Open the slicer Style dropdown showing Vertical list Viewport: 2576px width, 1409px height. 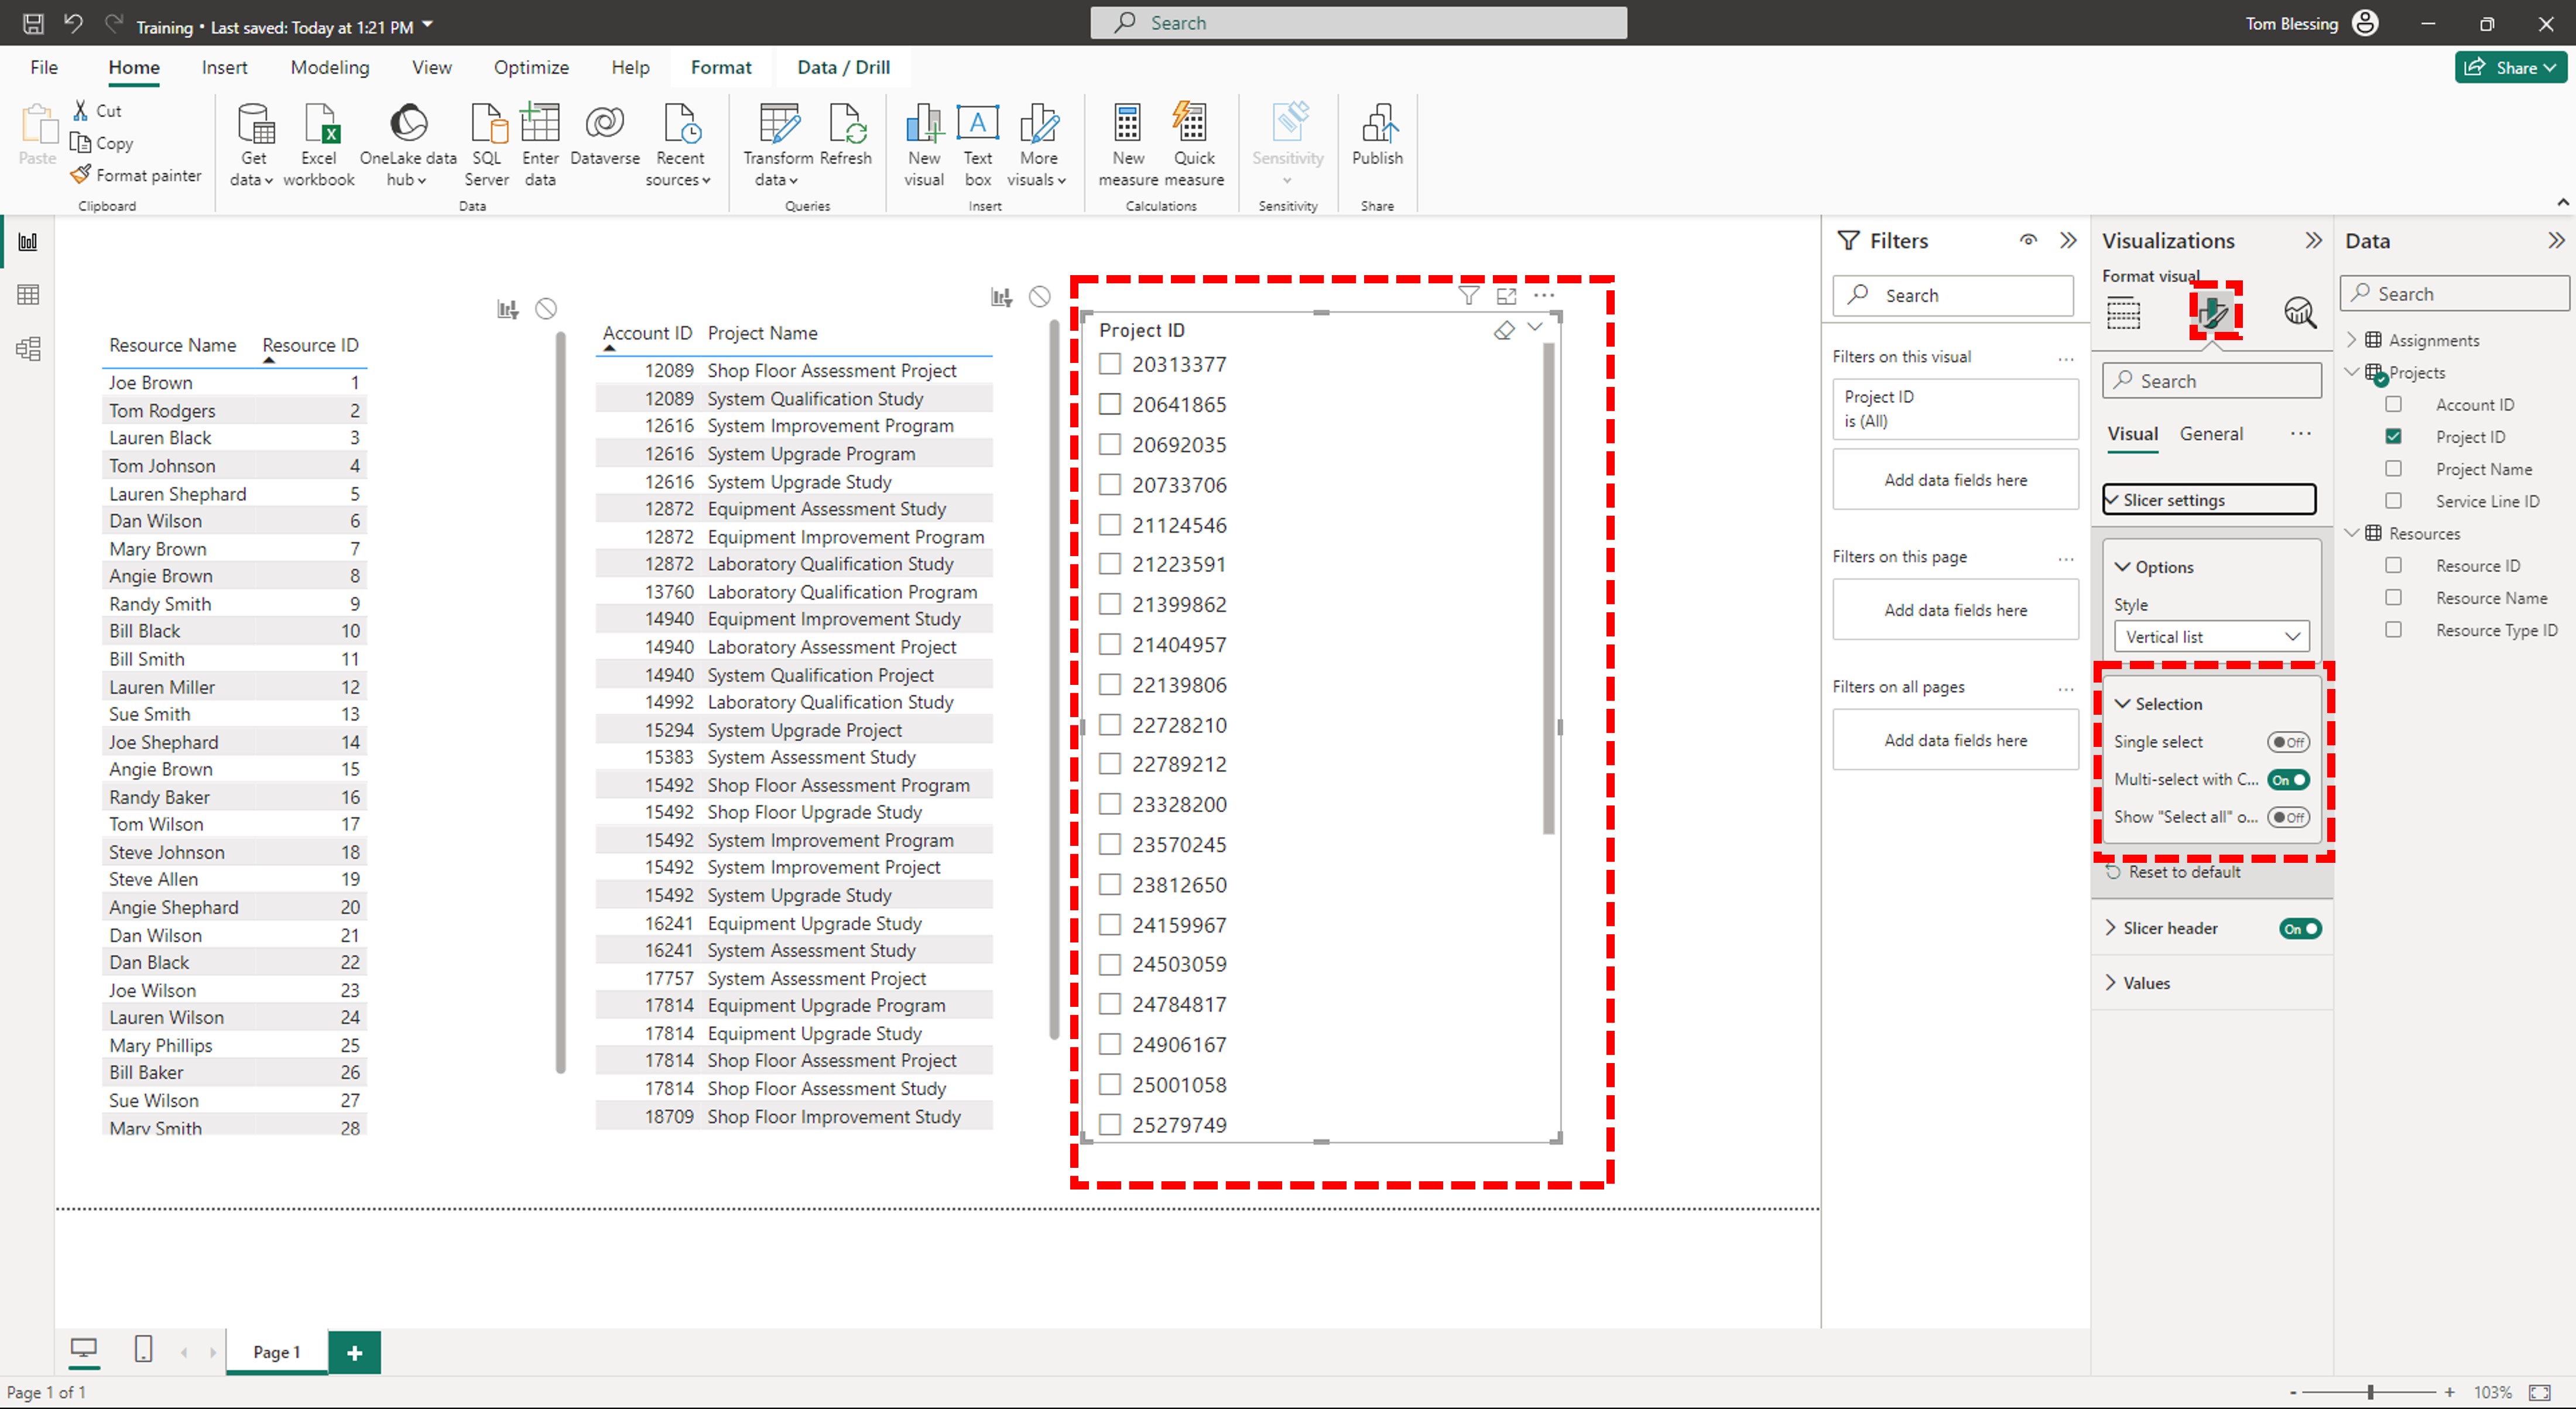pos(2211,636)
